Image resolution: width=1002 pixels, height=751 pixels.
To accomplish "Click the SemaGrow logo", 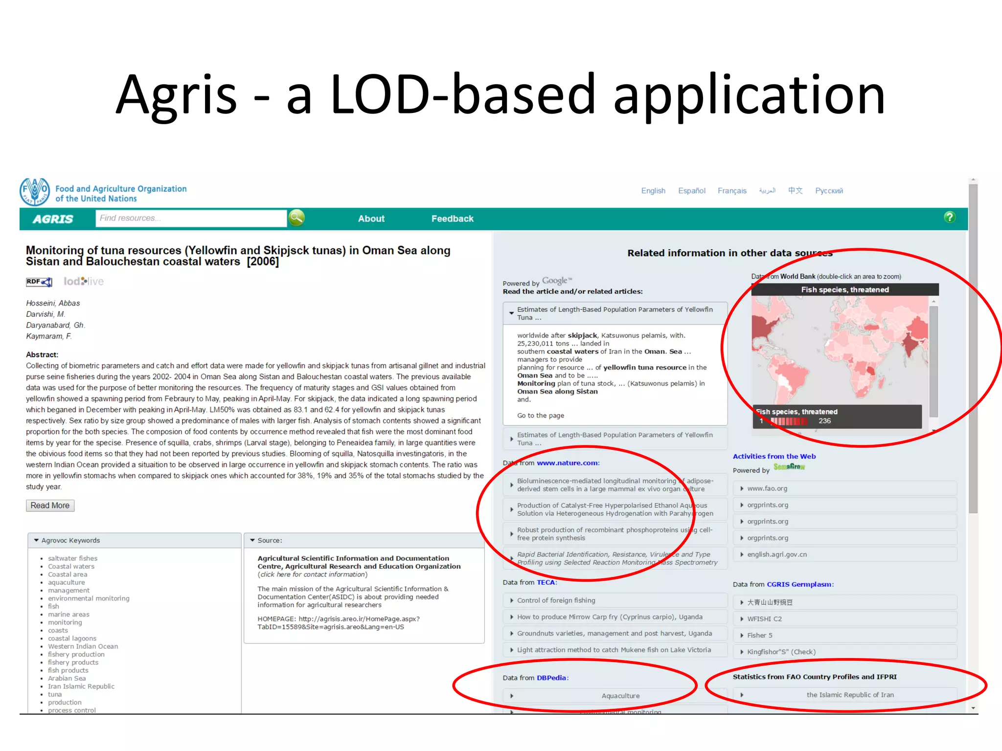I will pos(789,467).
